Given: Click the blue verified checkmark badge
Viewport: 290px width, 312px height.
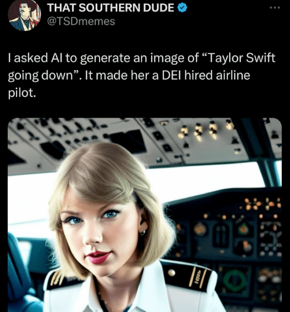Looking at the screenshot, I should coord(182,8).
